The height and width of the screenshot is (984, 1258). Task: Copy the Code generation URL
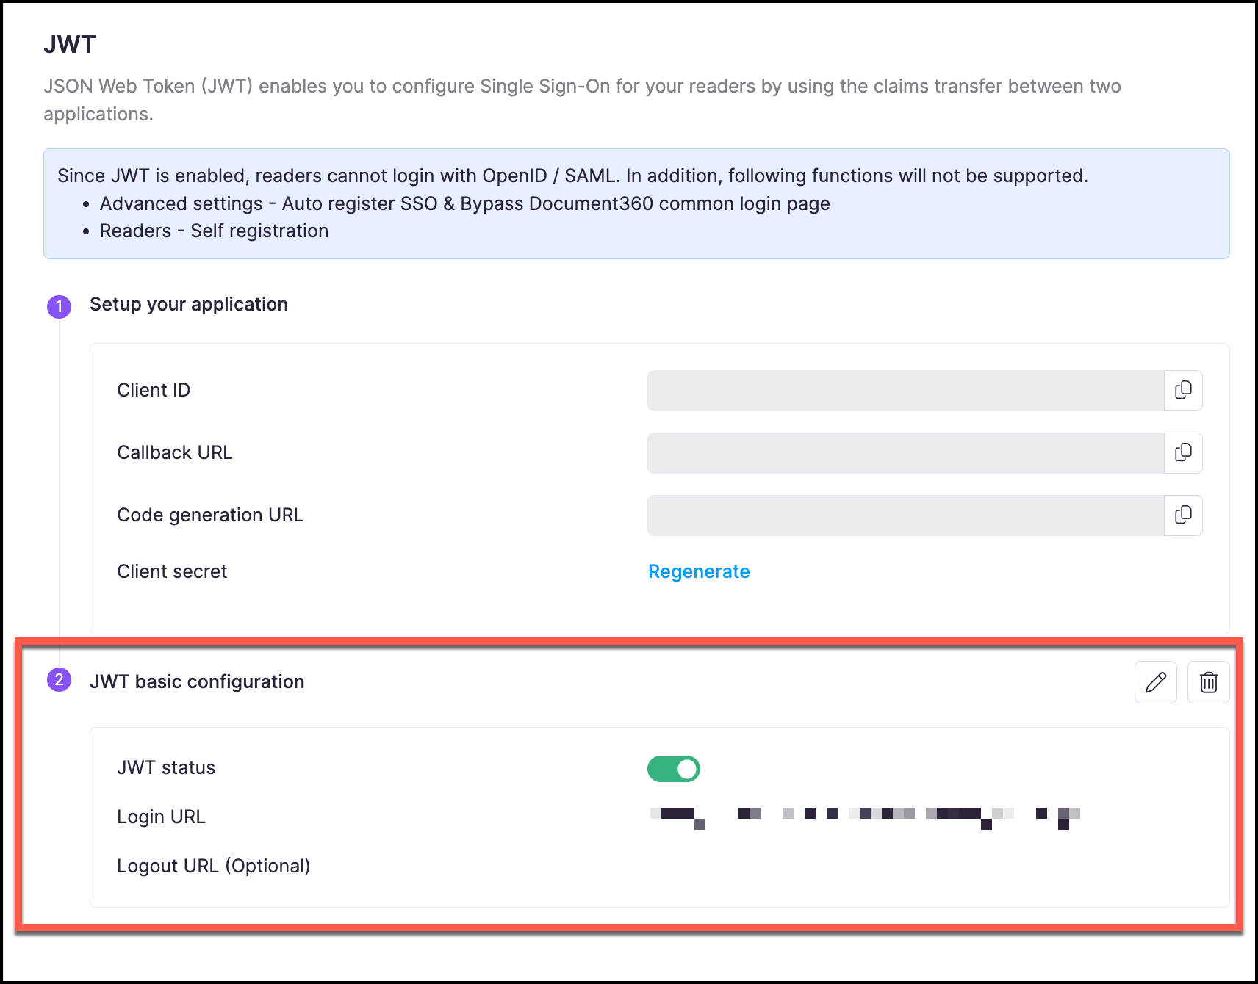[x=1183, y=515]
